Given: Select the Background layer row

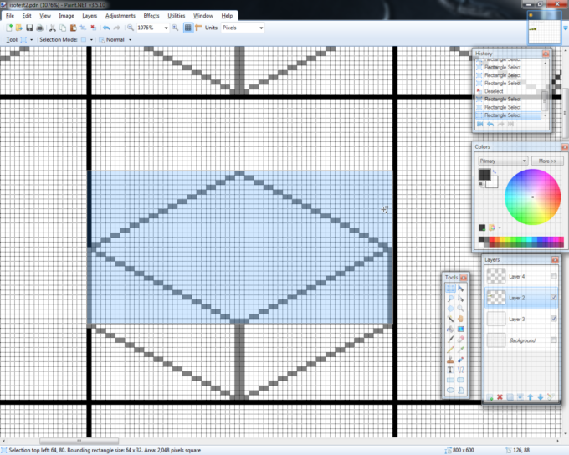Looking at the screenshot, I should tap(521, 340).
